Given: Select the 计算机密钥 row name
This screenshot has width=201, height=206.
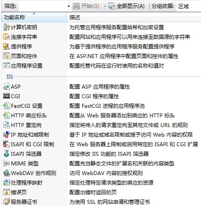Looking at the screenshot, I should click(x=24, y=27).
